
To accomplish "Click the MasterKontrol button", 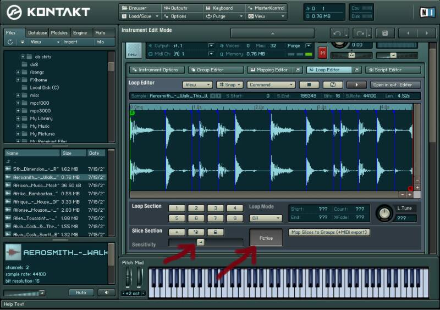I will pos(266,8).
